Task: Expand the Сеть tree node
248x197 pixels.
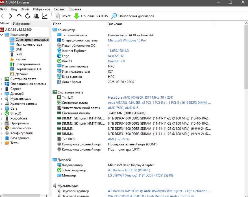Action: tap(2, 109)
